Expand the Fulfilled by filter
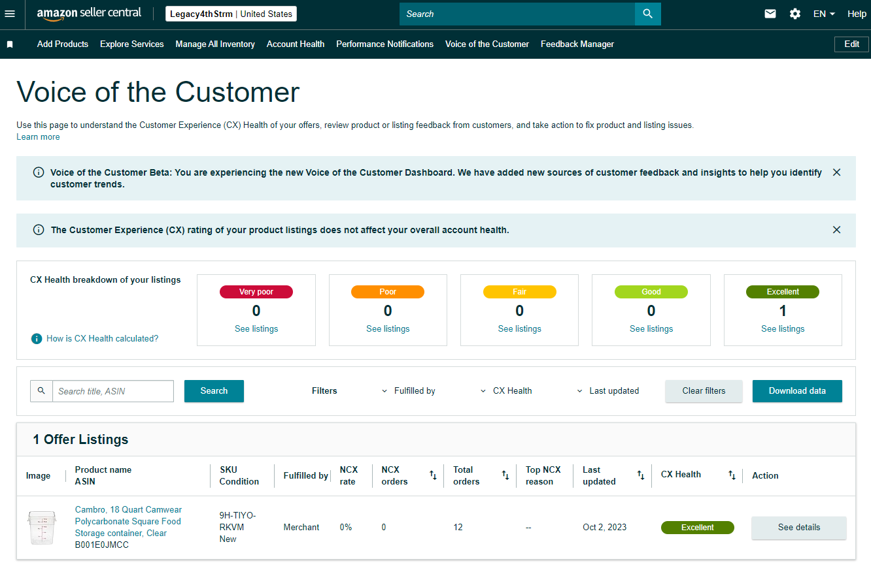Image resolution: width=871 pixels, height=572 pixels. point(408,391)
